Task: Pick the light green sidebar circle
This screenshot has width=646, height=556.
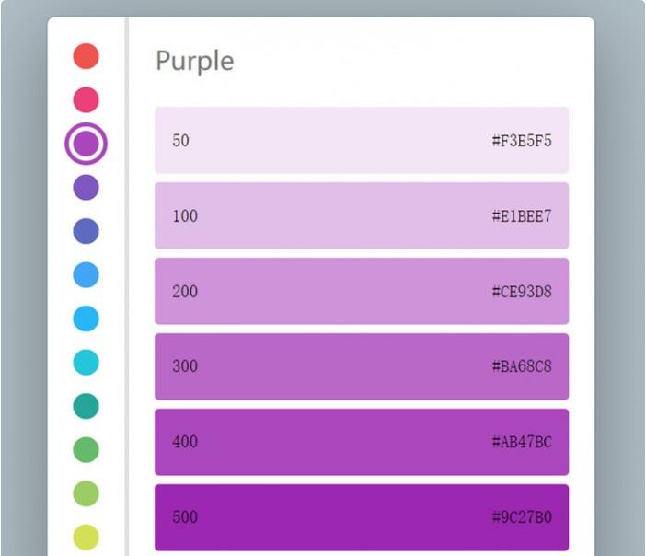Action: coord(86,492)
